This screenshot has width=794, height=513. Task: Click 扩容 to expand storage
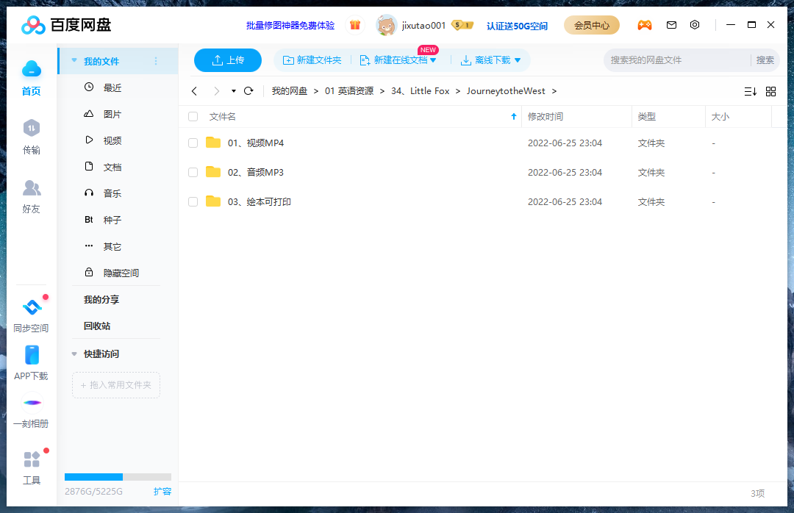click(162, 491)
